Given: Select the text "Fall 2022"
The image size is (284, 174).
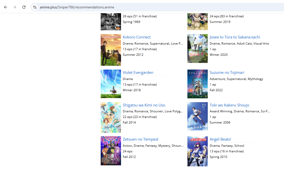Looking at the screenshot, I should [x=216, y=90].
